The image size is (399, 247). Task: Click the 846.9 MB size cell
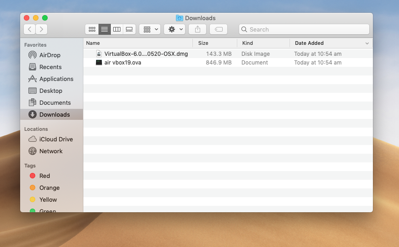[219, 62]
